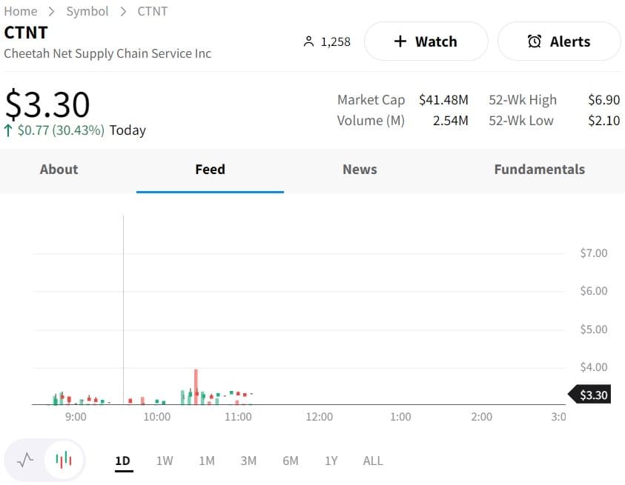Switch chart to 6M range
This screenshot has height=485, width=625.
[291, 461]
